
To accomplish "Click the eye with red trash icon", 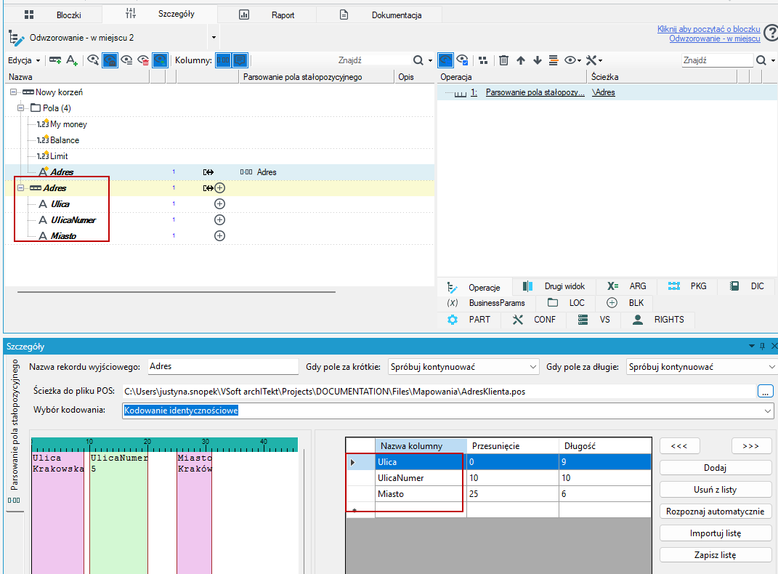I will pos(143,60).
